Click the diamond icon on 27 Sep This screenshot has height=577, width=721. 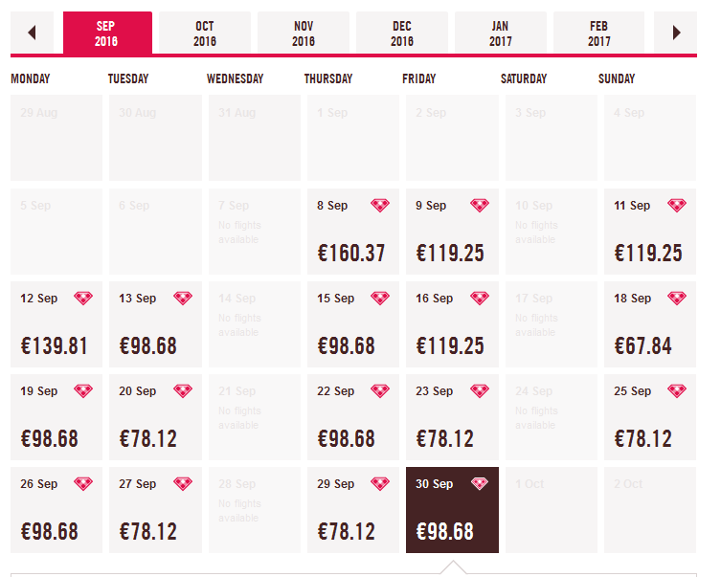[183, 484]
